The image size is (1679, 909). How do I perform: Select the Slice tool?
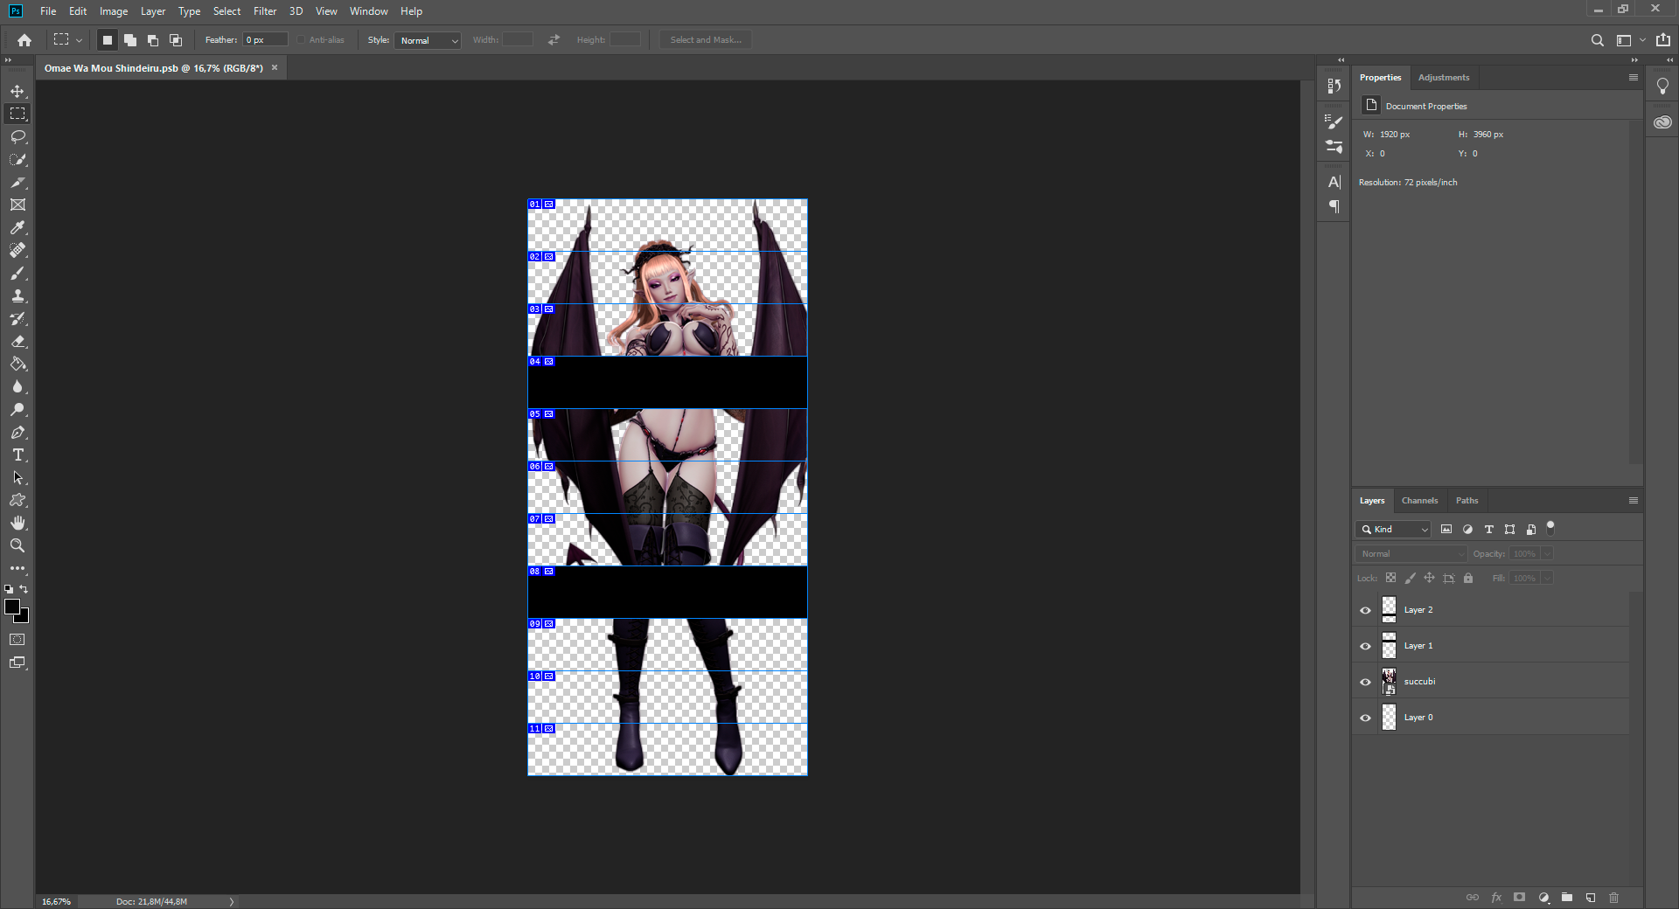[x=17, y=182]
